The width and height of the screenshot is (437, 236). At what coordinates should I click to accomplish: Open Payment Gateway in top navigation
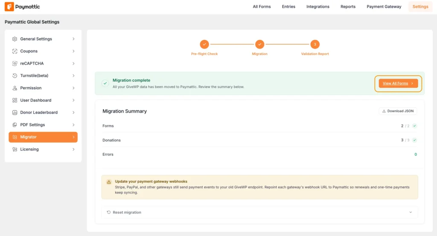pyautogui.click(x=384, y=7)
